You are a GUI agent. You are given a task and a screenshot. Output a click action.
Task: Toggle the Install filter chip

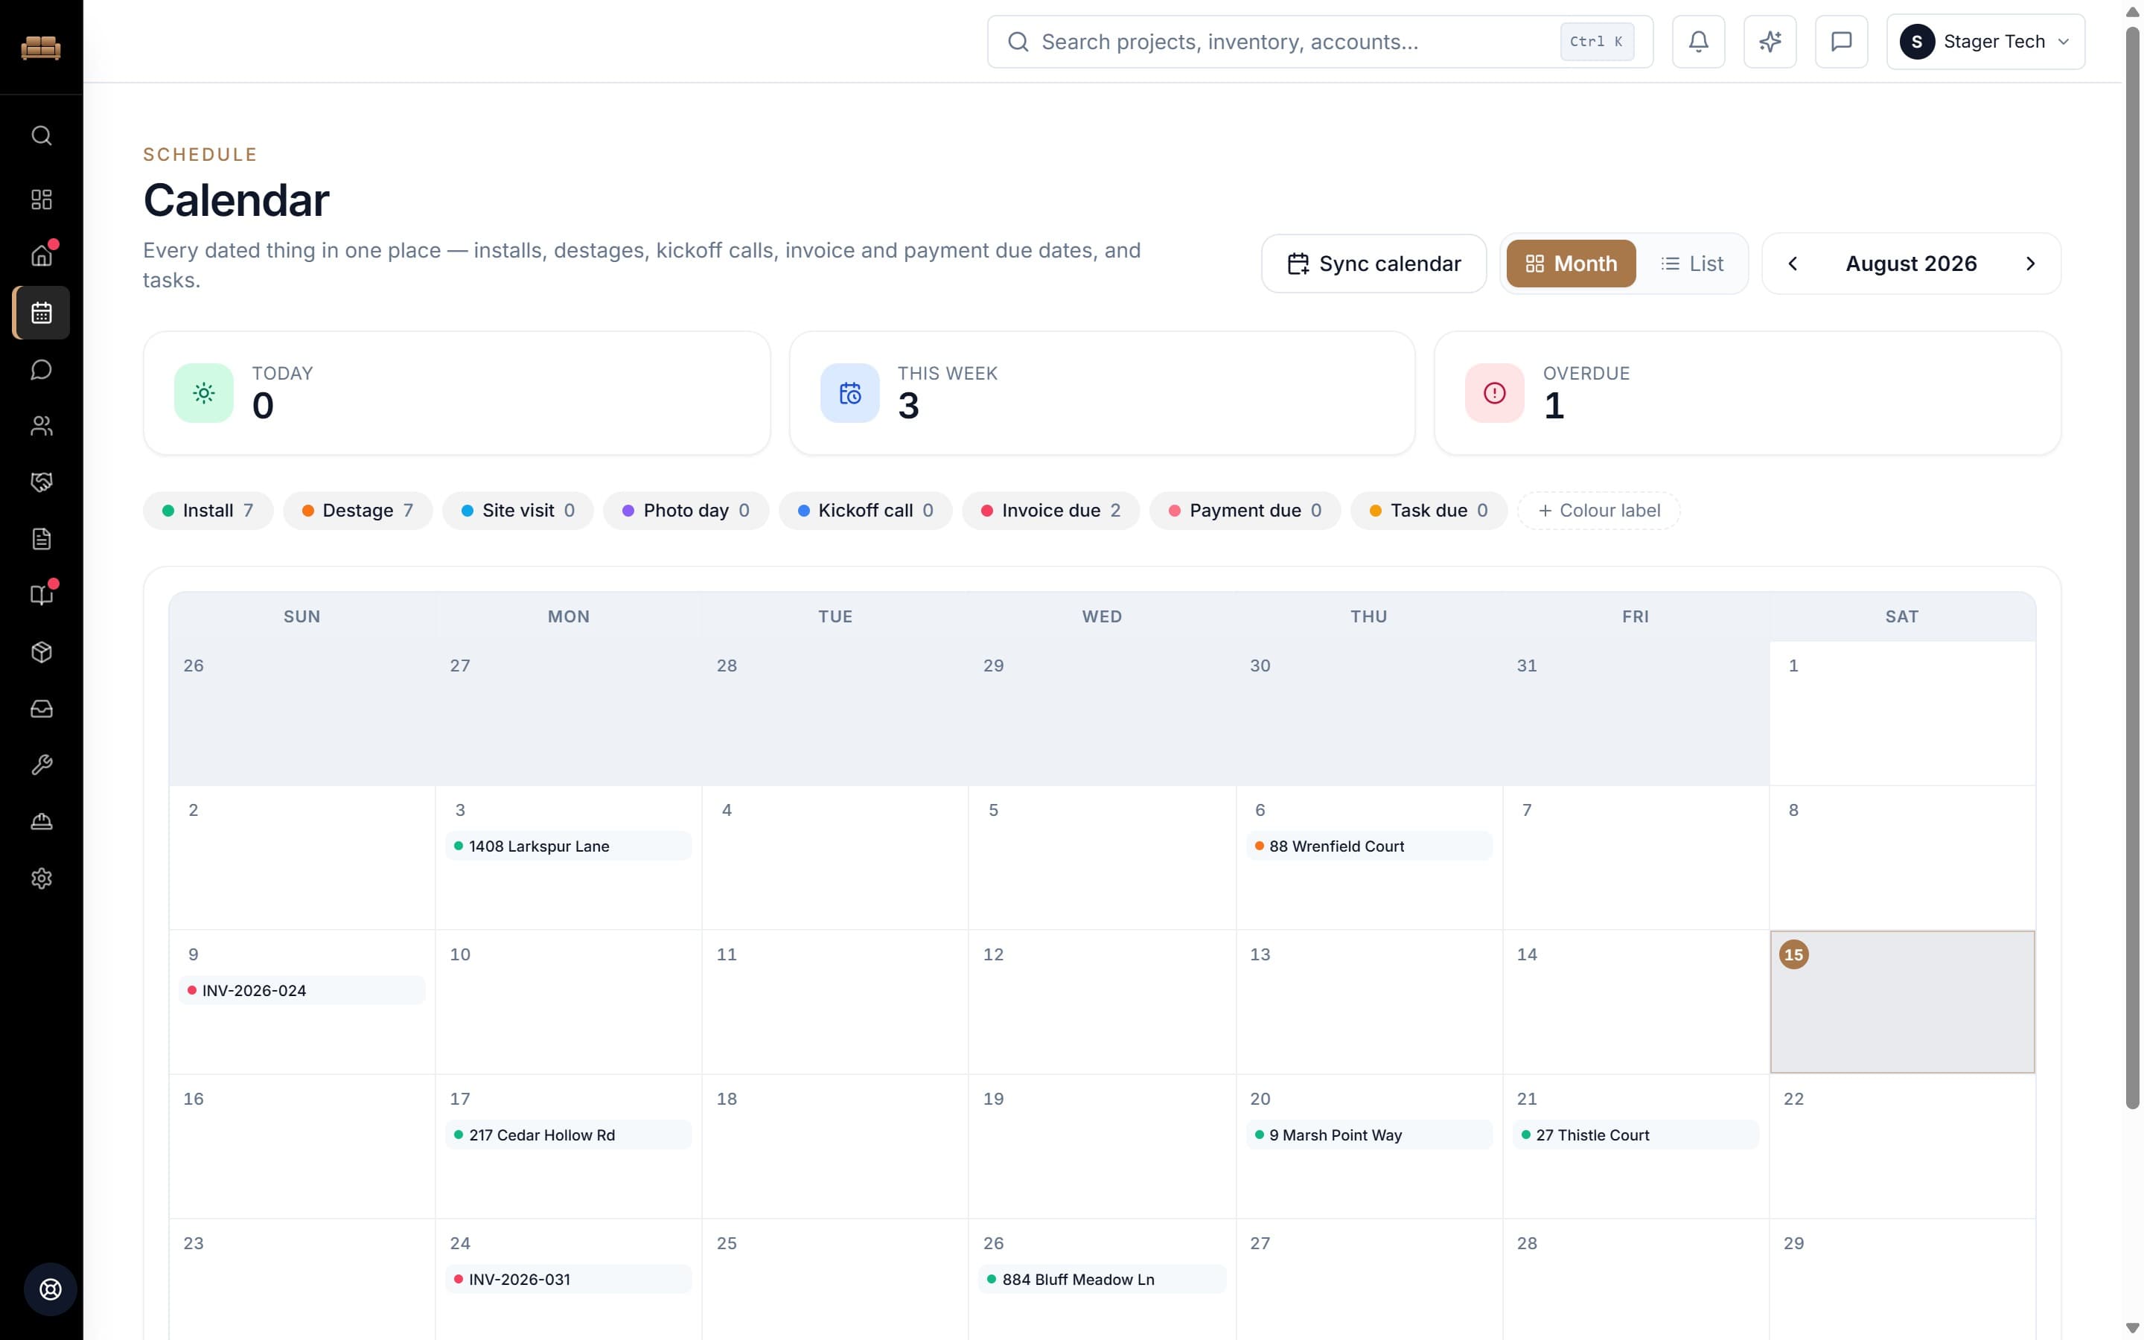[208, 511]
